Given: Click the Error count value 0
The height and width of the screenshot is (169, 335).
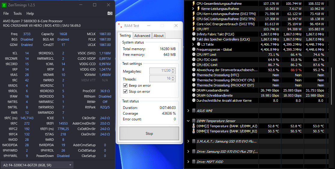Looking at the screenshot, I should [175, 119].
